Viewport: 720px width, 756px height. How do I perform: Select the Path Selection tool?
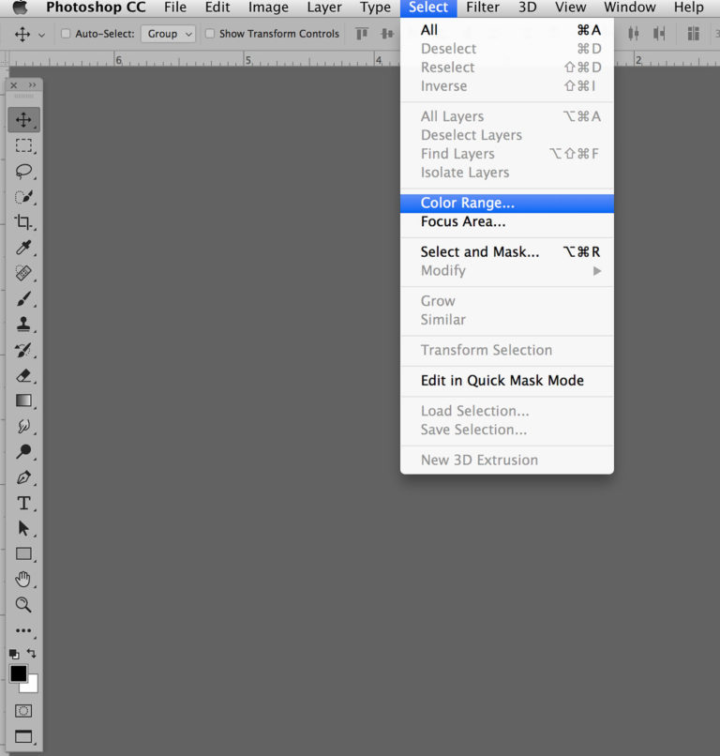(23, 528)
